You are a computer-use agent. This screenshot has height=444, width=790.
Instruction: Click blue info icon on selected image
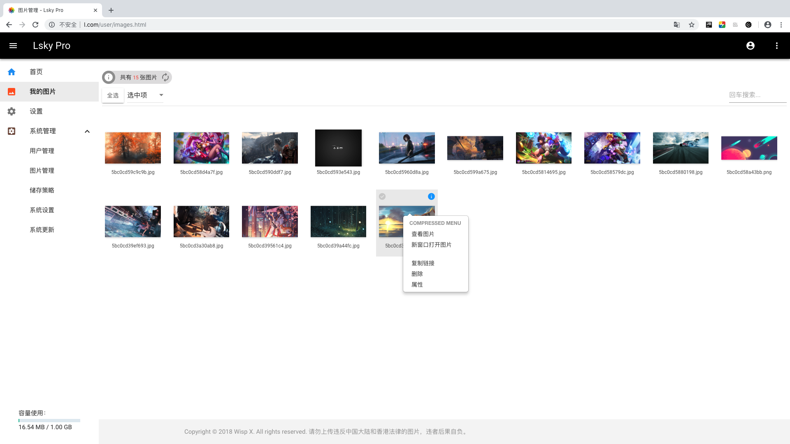(x=431, y=197)
